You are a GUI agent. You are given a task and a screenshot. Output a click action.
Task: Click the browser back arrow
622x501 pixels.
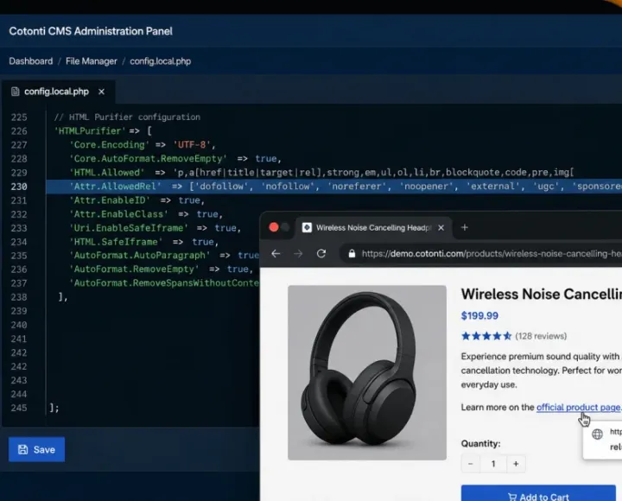pos(276,254)
